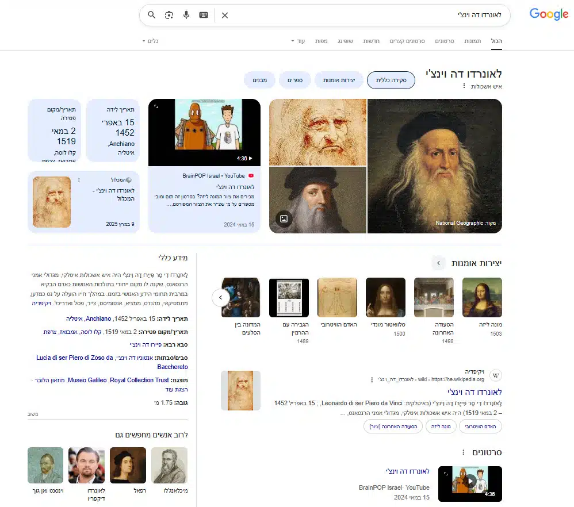Open the on-screen keyboard icon
The width and height of the screenshot is (574, 507).
coord(204,15)
